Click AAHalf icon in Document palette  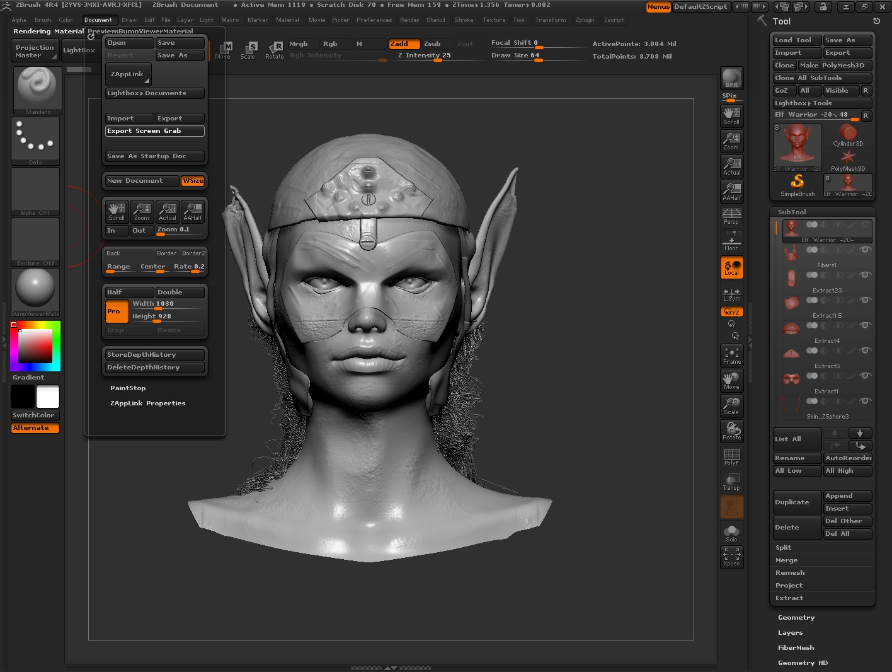pyautogui.click(x=193, y=211)
